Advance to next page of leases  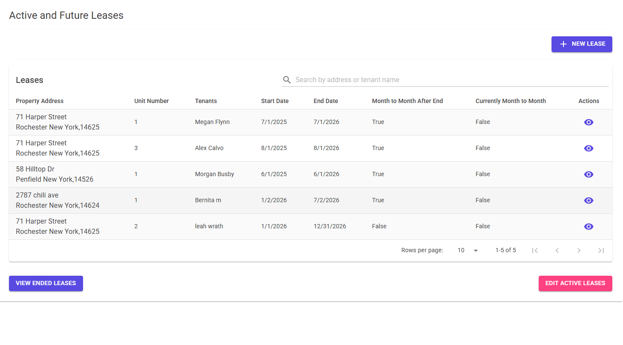click(x=579, y=250)
